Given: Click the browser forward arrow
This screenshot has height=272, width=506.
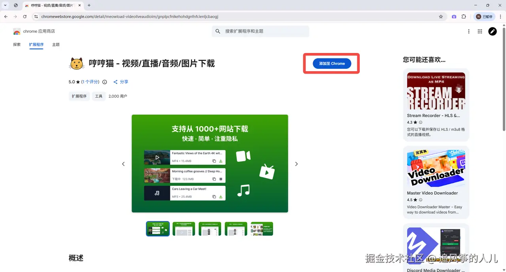Looking at the screenshot, I should (15, 17).
